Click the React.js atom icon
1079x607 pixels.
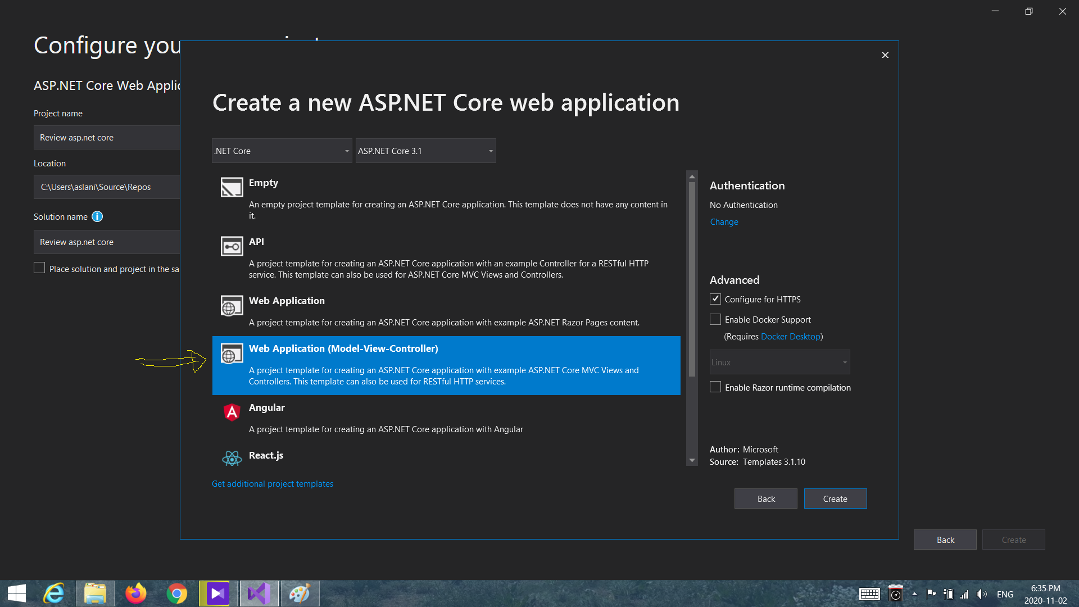pyautogui.click(x=232, y=459)
